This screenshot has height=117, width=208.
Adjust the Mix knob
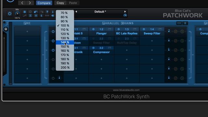click(x=17, y=13)
